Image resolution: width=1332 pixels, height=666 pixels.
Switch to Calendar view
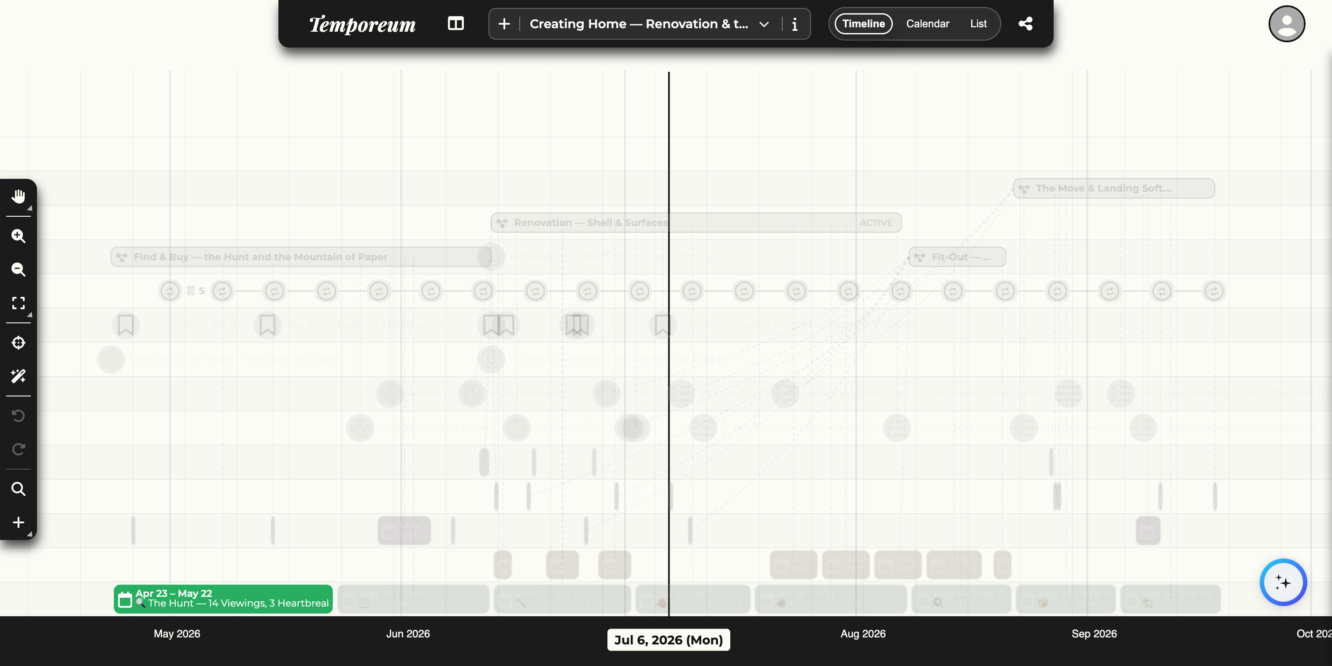tap(928, 24)
